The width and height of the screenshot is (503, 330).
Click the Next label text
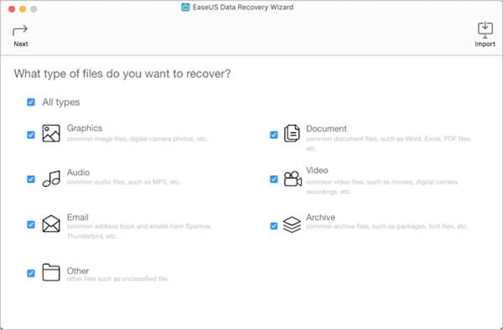click(21, 44)
